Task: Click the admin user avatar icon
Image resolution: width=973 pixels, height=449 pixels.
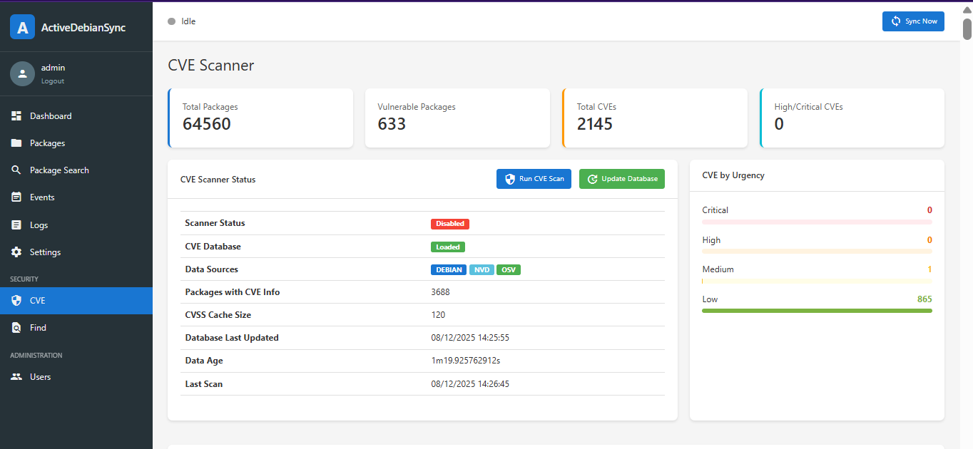Action: [22, 73]
